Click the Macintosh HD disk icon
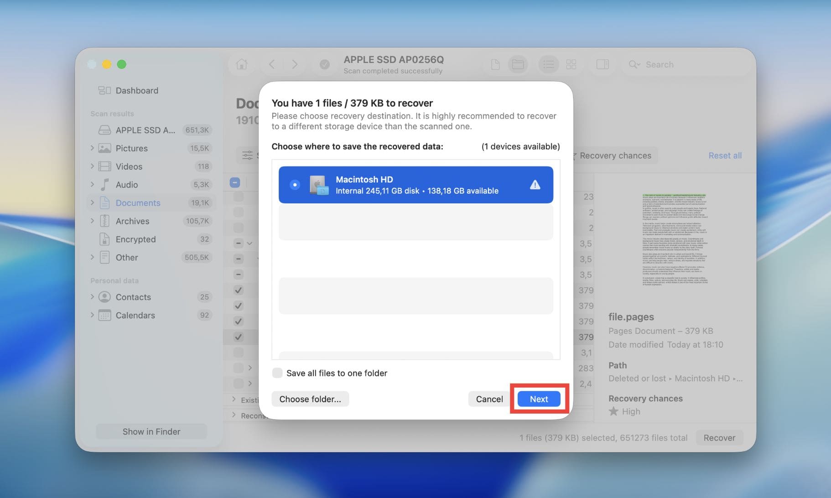 (x=318, y=185)
